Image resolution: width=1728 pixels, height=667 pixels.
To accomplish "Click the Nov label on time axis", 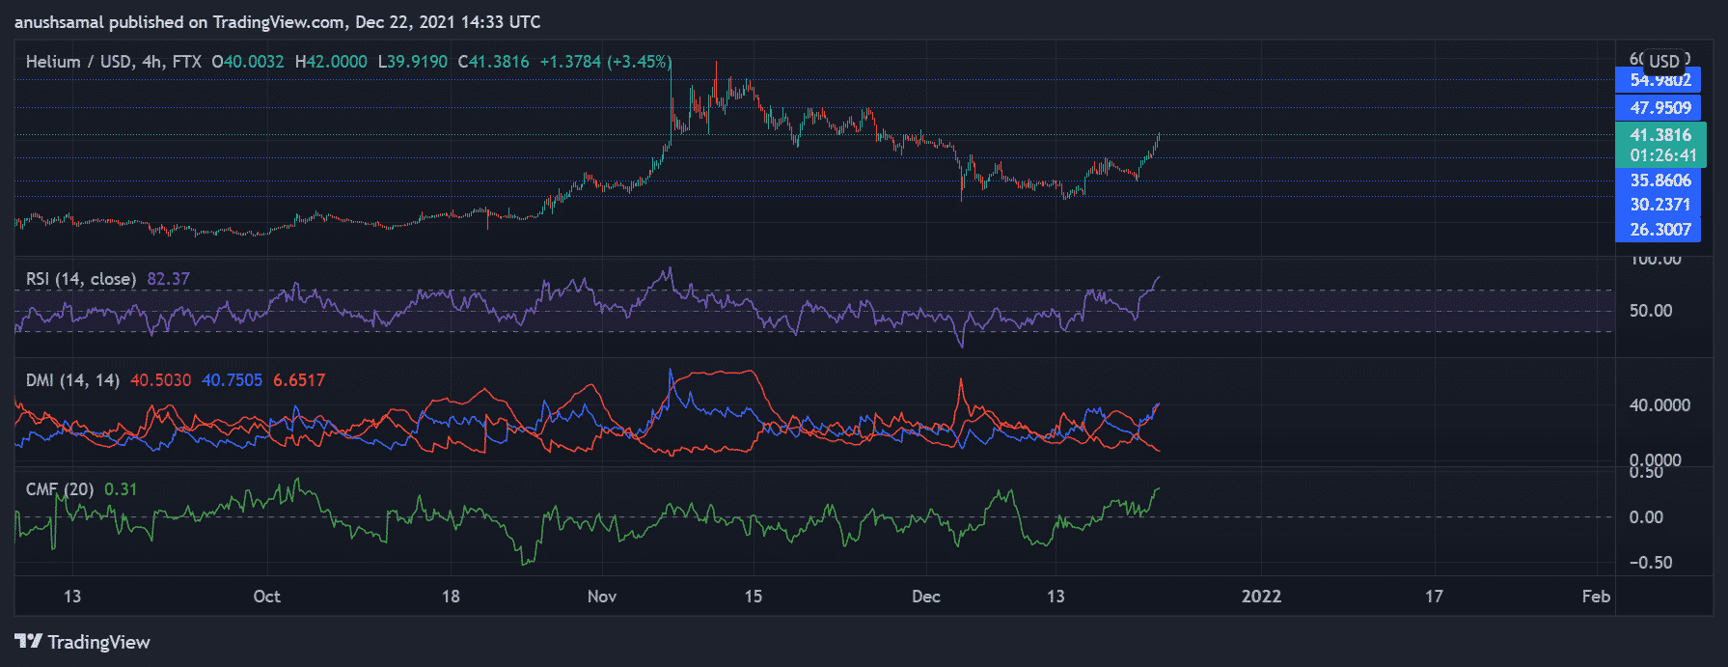I will point(602,597).
